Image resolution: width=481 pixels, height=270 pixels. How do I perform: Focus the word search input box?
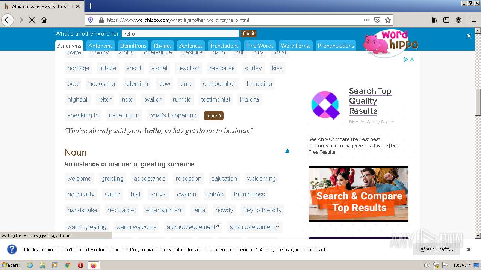tap(180, 34)
